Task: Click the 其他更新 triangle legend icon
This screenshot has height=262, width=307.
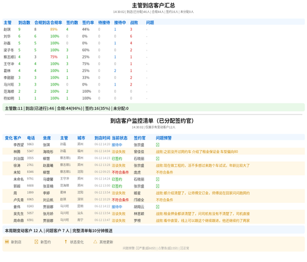Action: pyautogui.click(x=95, y=242)
